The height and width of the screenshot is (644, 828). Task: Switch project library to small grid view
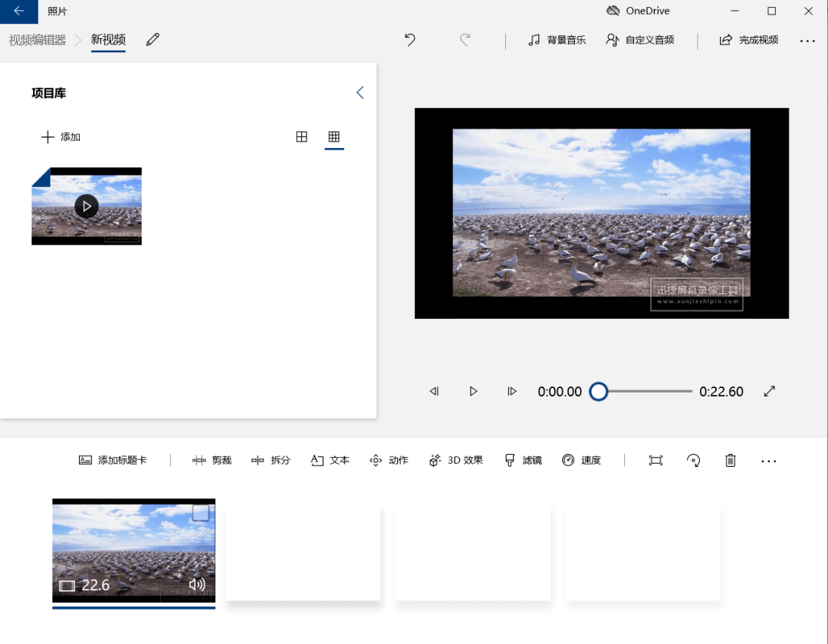pyautogui.click(x=333, y=136)
